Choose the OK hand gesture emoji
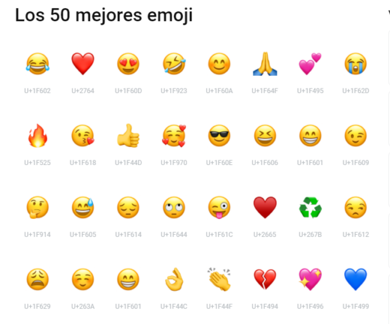This screenshot has width=390, height=324. tap(174, 279)
